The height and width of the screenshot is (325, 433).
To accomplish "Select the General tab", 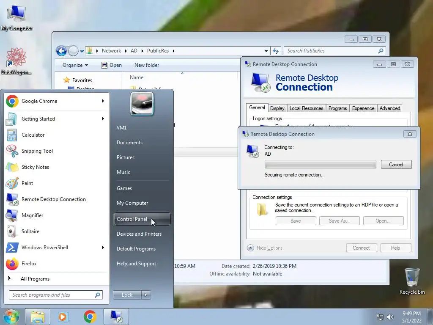I will click(257, 108).
